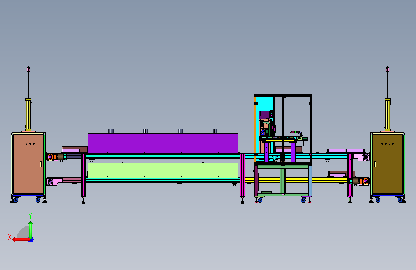
Task: Click the magenta support leg left of the oven
Action: pos(83,175)
